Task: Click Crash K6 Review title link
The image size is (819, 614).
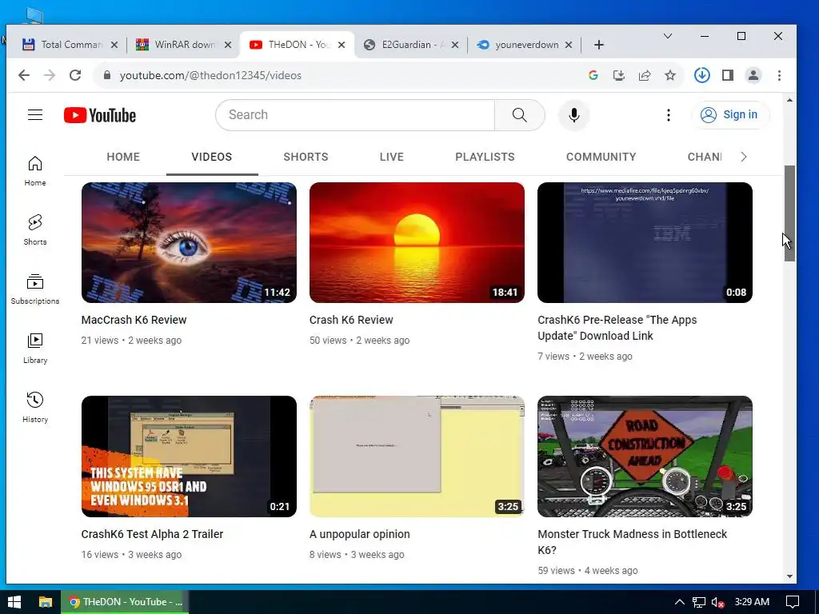Action: tap(351, 320)
